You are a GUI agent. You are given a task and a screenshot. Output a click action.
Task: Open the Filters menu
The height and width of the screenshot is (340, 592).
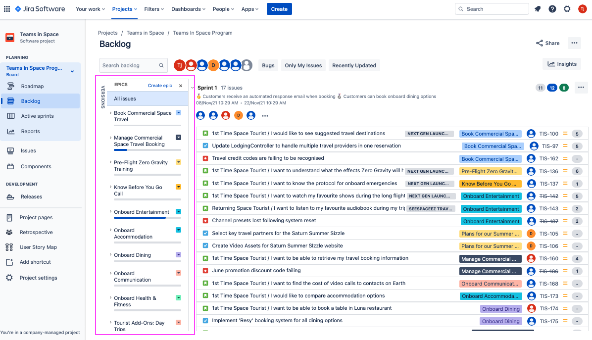[154, 9]
